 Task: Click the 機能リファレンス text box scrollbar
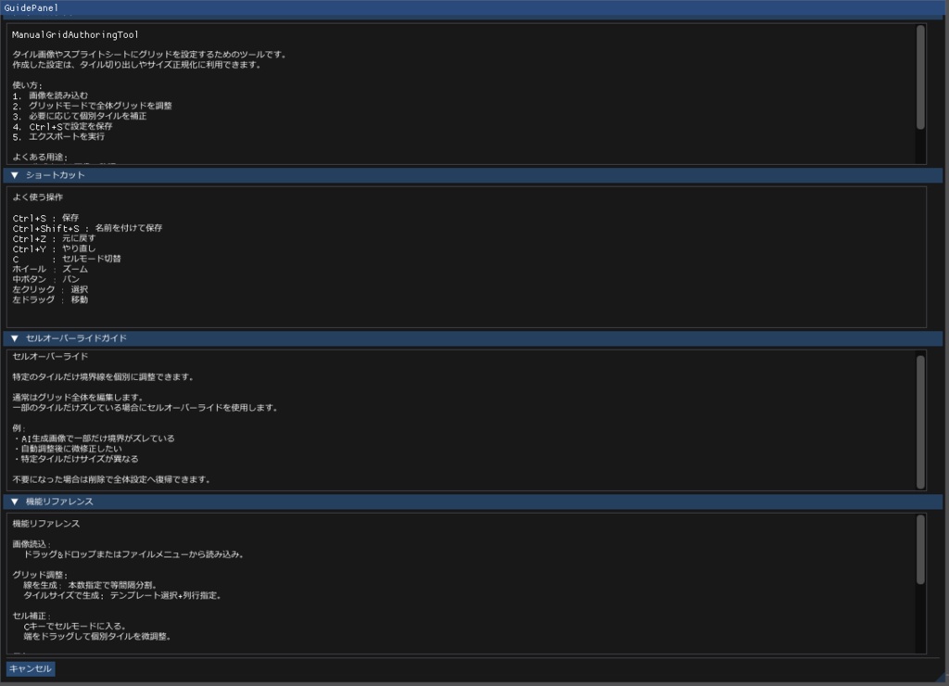(x=920, y=550)
